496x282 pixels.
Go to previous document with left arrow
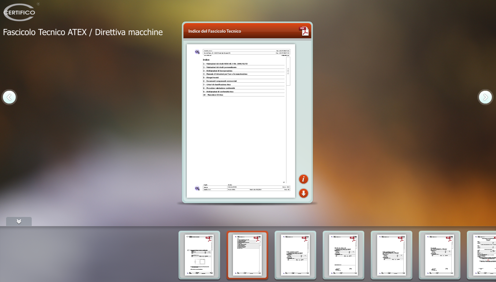(9, 97)
